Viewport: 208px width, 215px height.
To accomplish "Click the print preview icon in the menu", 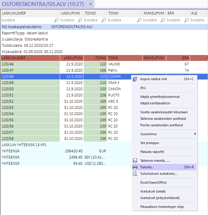I will pyautogui.click(x=135, y=174).
